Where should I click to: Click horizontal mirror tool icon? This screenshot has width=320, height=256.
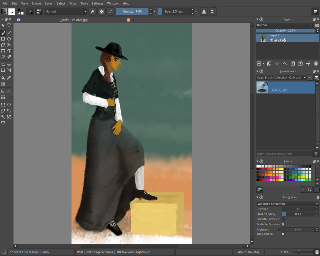pos(204,11)
